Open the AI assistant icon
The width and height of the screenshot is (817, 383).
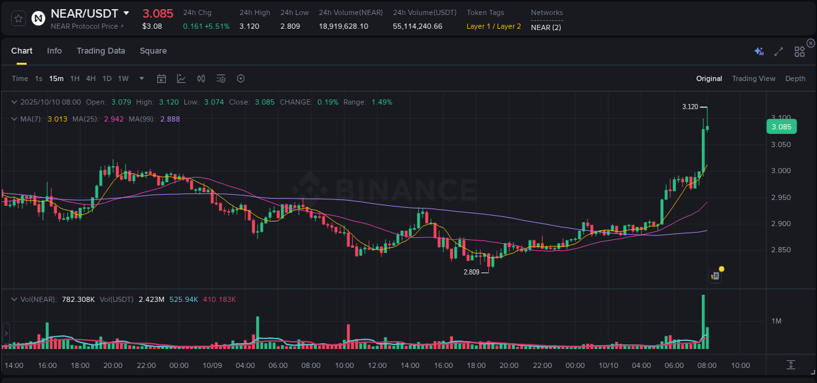(759, 50)
